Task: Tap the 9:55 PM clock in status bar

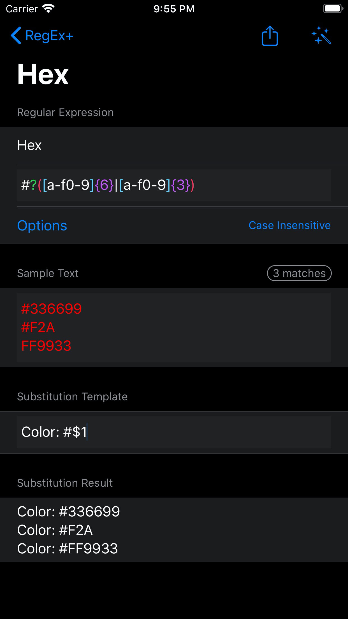Action: point(174,9)
